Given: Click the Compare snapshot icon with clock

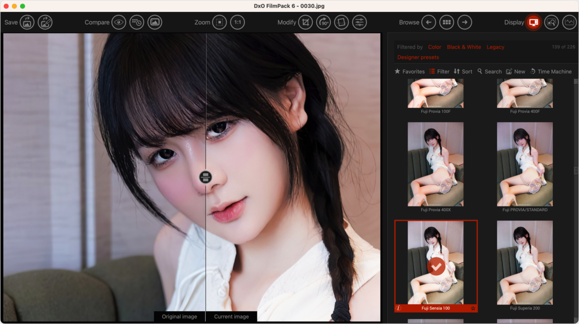Looking at the screenshot, I should pyautogui.click(x=137, y=22).
